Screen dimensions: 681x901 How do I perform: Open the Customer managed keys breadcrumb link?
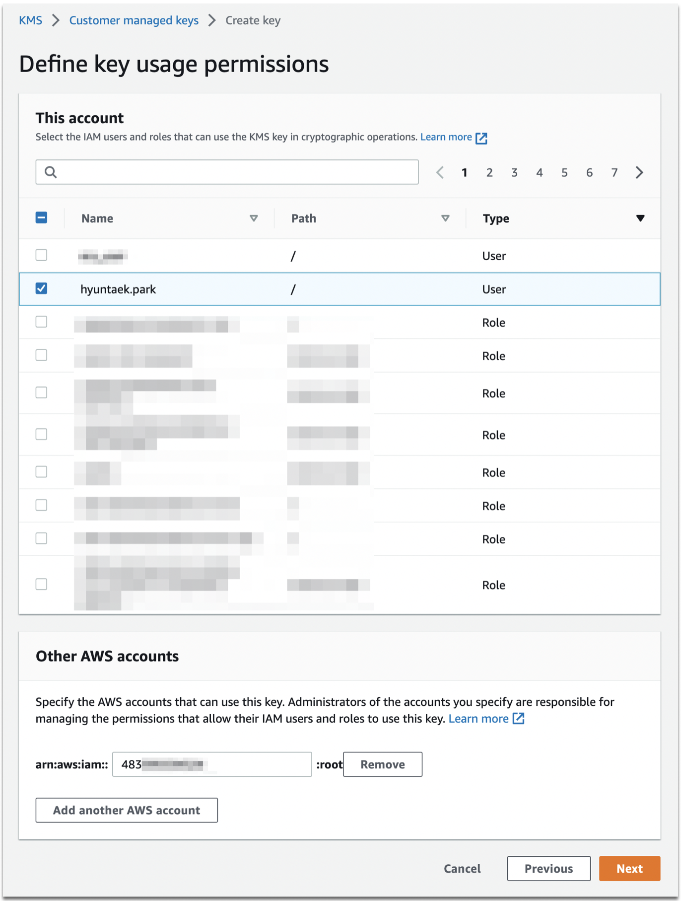[x=133, y=20]
